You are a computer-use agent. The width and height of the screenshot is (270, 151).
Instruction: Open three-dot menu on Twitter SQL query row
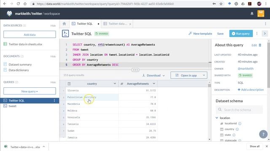click(x=54, y=101)
